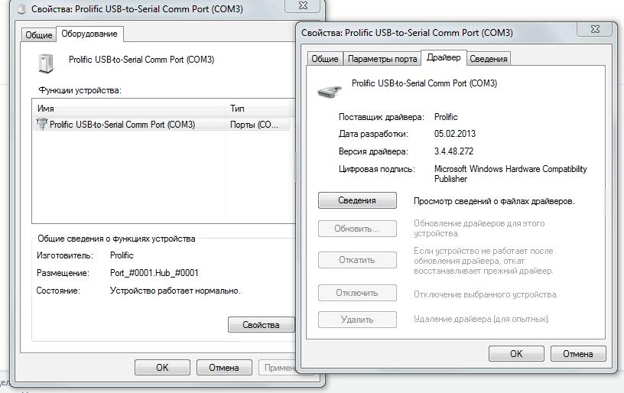The height and width of the screenshot is (393, 624).
Task: Click the Поставщик драйвера label
Action: (382, 117)
